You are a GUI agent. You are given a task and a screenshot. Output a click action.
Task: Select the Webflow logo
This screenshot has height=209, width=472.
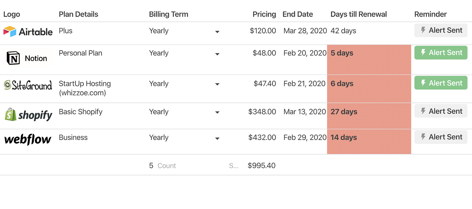[x=28, y=140]
